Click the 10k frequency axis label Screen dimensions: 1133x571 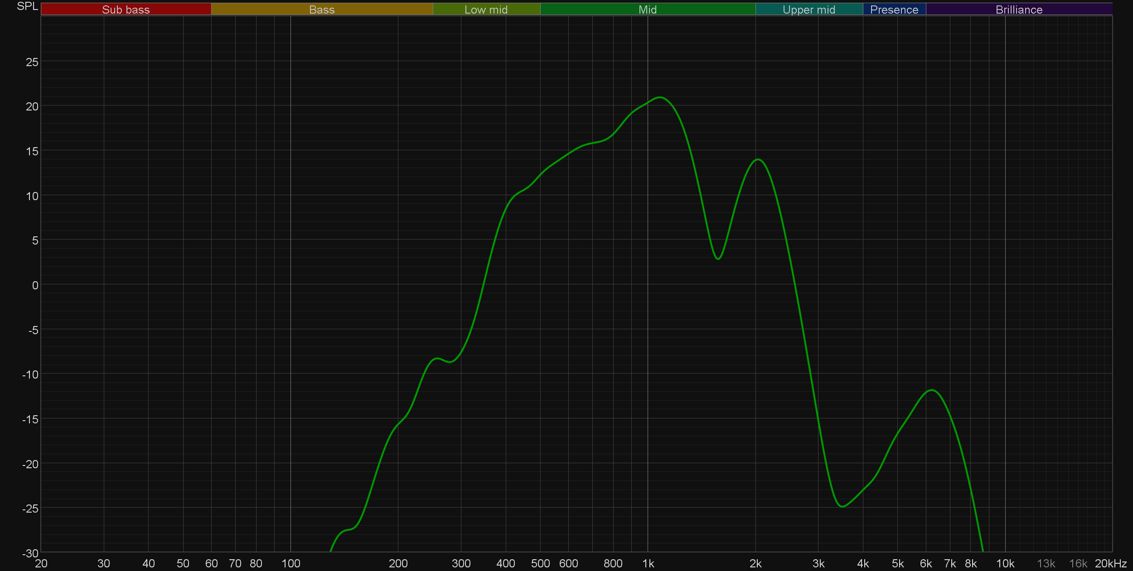pos(1005,564)
